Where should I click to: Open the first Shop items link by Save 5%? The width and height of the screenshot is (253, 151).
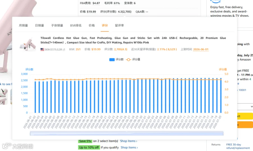pos(128,141)
